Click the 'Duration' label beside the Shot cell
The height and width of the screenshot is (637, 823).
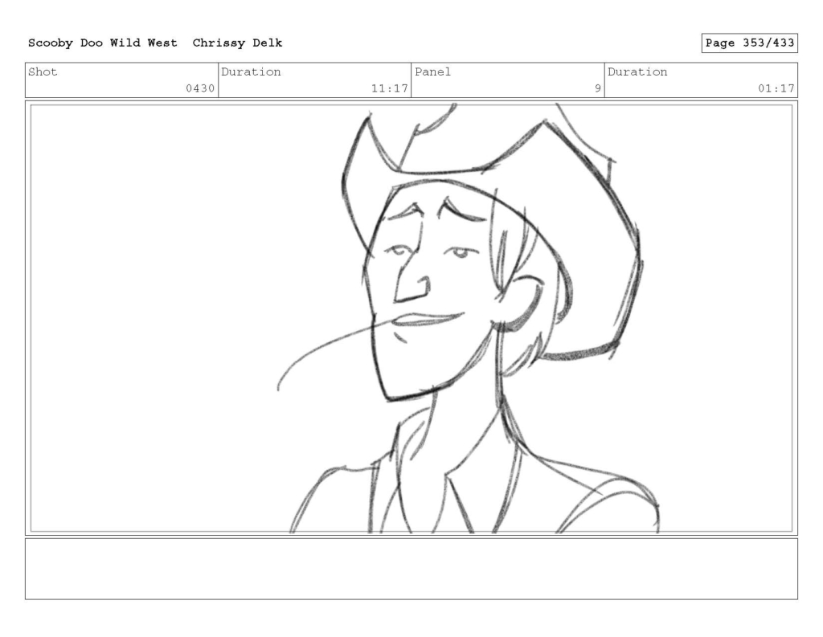click(x=251, y=71)
